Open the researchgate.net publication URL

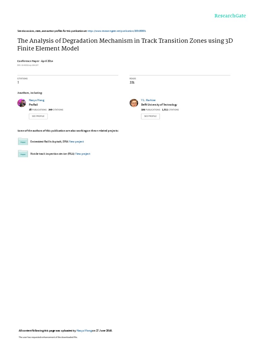[117, 31]
